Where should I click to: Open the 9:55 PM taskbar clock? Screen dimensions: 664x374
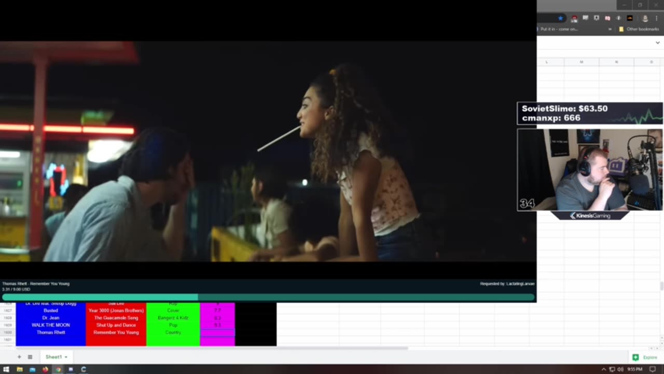634,369
